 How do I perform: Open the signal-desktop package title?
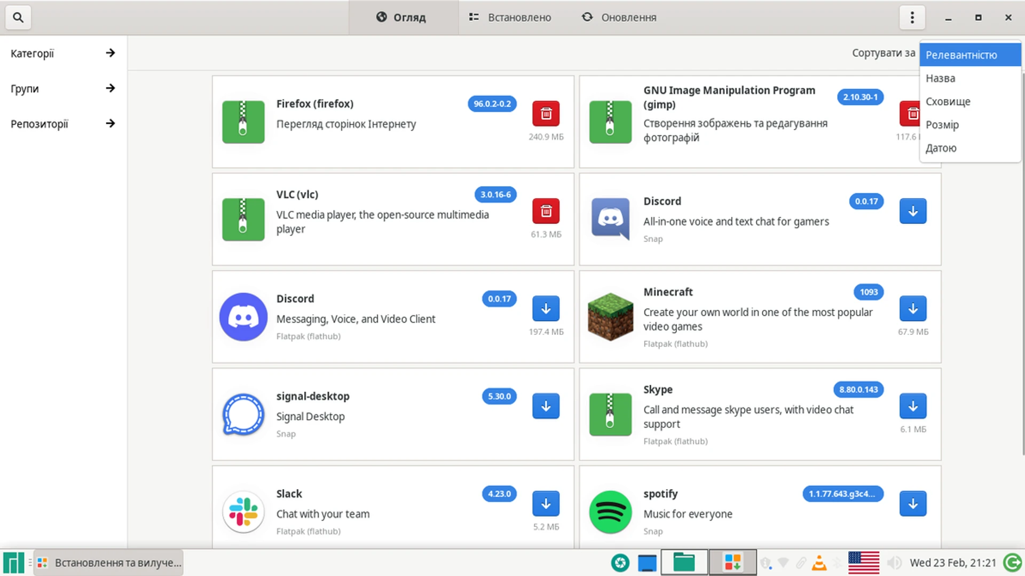(313, 396)
